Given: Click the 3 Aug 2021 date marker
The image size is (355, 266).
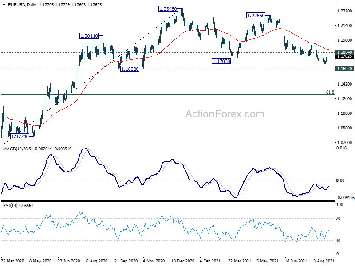Looking at the screenshot, I should pos(324,261).
